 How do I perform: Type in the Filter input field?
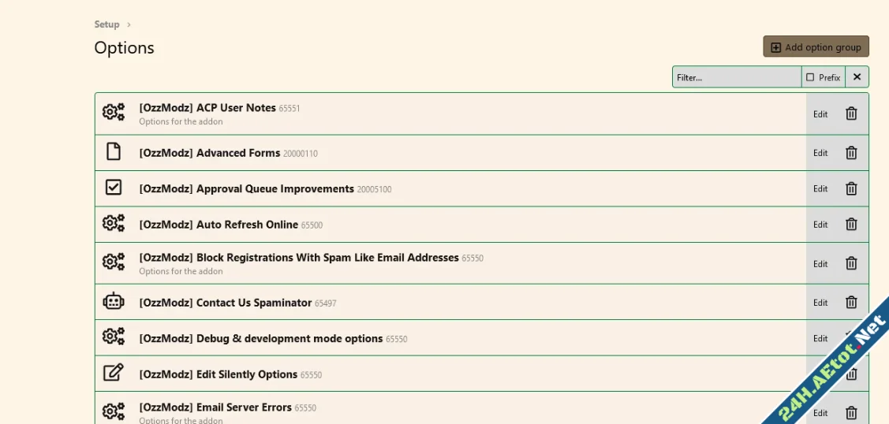736,77
